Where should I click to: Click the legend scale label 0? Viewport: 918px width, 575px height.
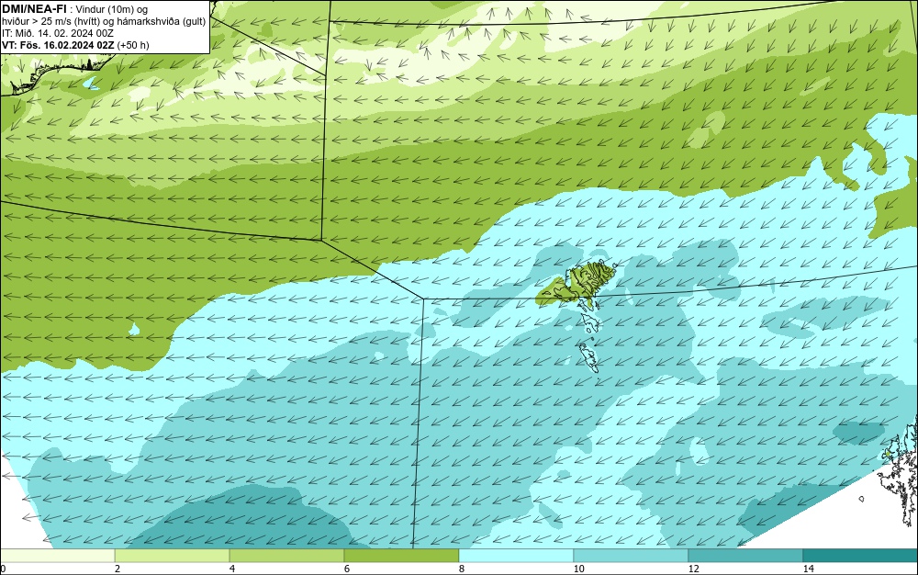point(3,569)
